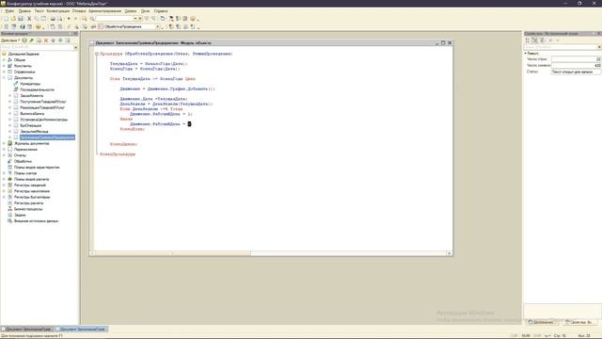
Task: Select Журналы документов in the tree
Action: click(x=31, y=143)
